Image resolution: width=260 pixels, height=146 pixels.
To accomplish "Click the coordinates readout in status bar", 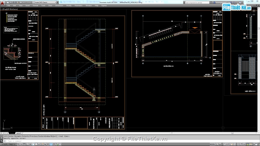I will (x=8, y=144).
